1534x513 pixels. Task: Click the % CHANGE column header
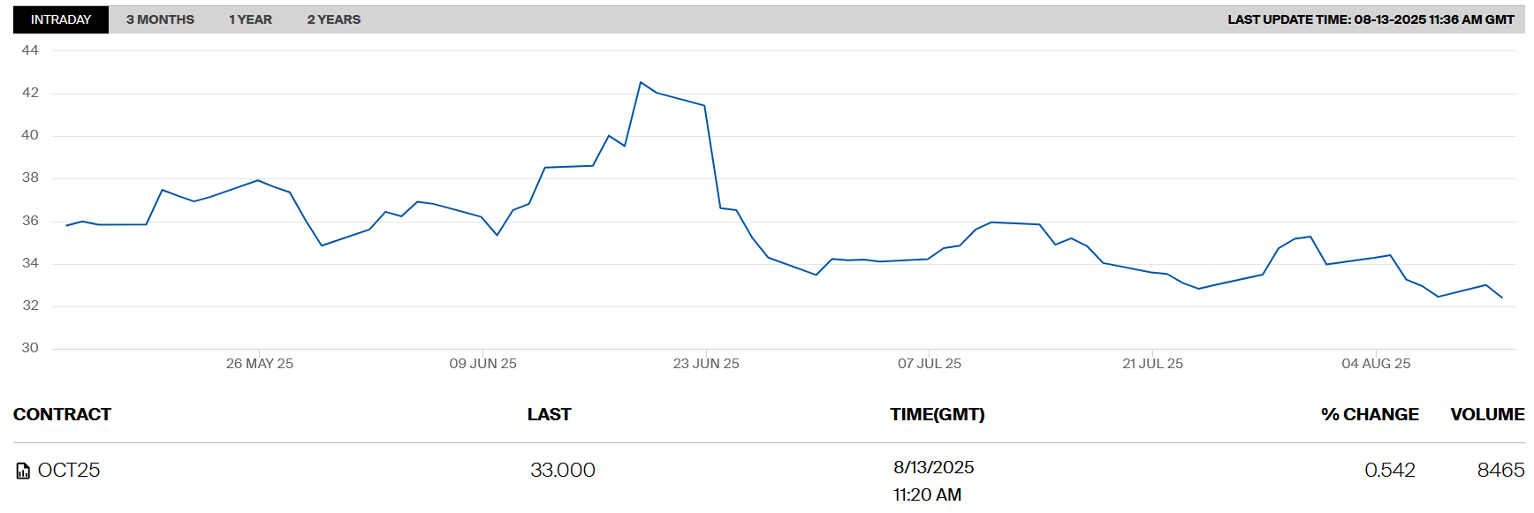point(1369,414)
